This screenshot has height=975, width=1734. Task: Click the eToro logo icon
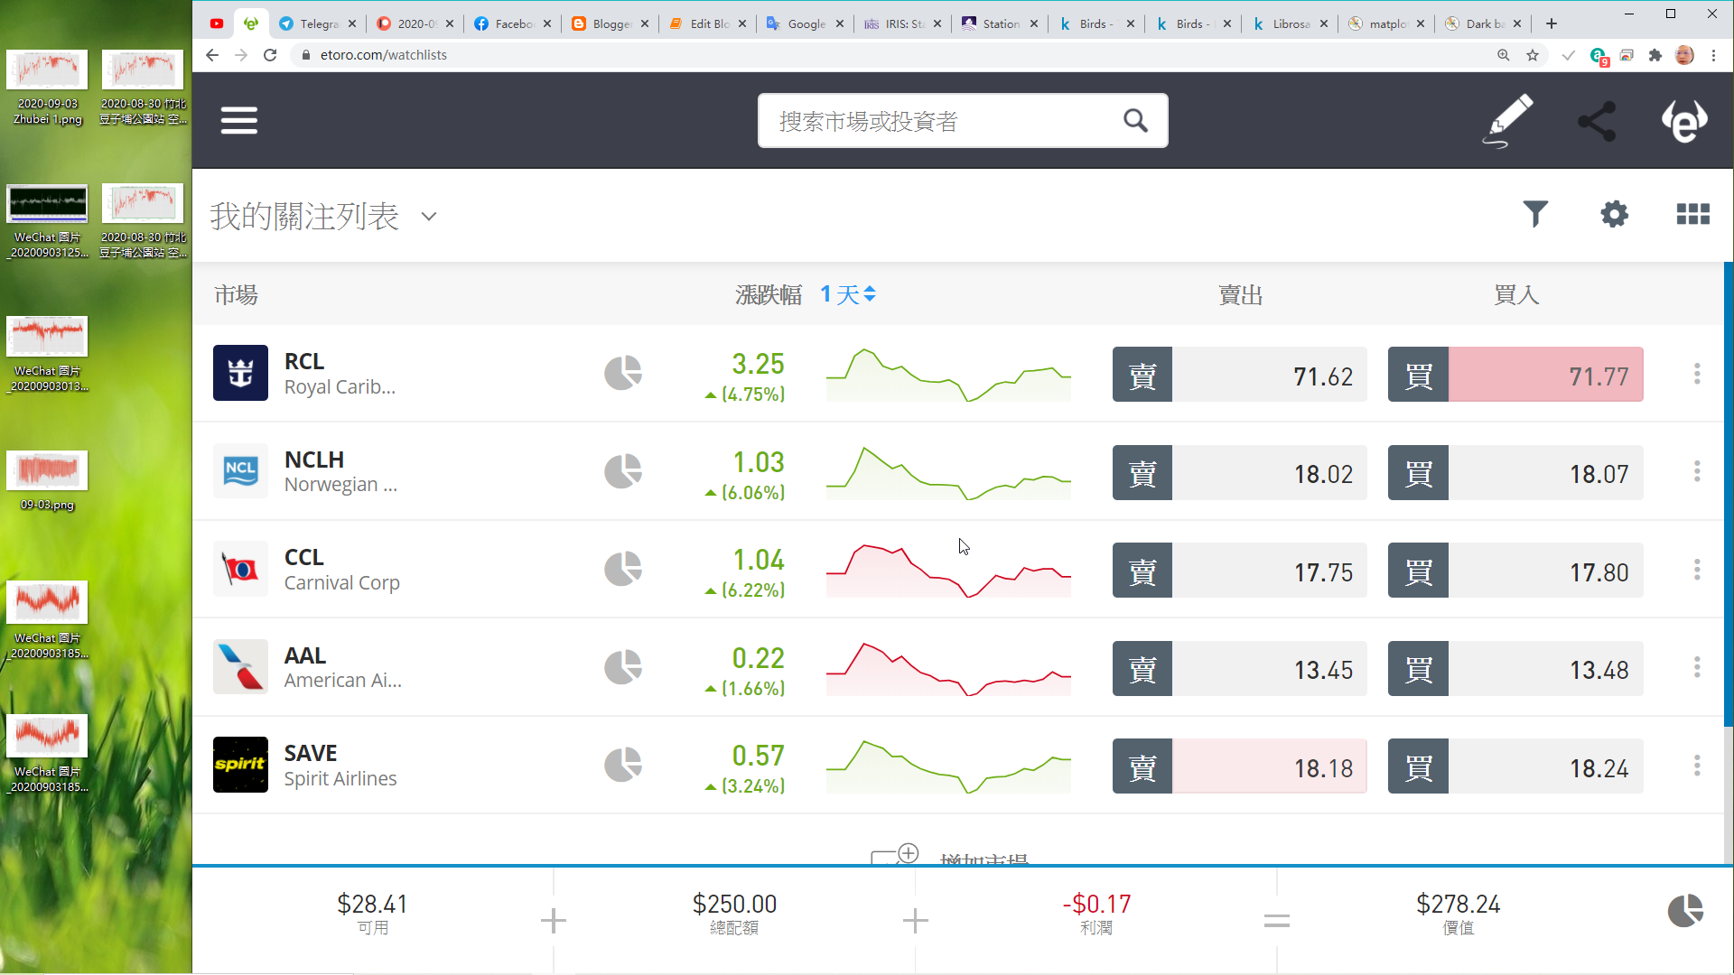[x=1684, y=121]
